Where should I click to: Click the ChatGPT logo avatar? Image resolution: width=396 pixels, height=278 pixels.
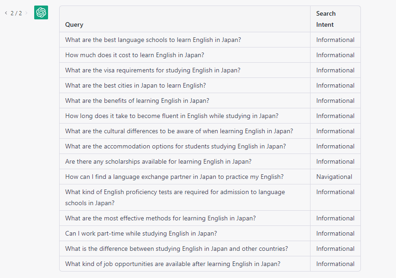(41, 12)
